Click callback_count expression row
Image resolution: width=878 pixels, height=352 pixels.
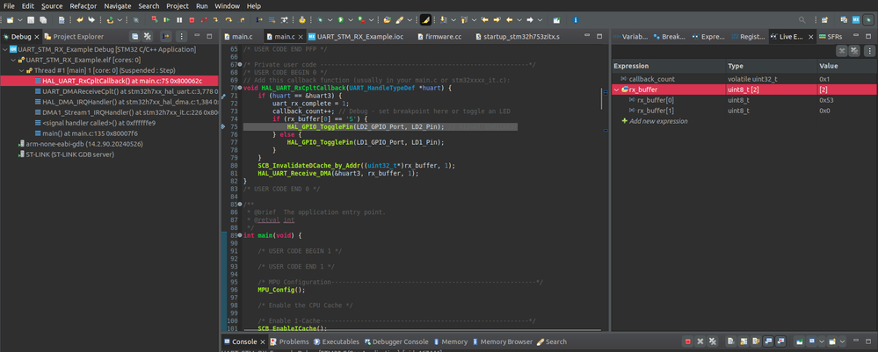pyautogui.click(x=744, y=79)
